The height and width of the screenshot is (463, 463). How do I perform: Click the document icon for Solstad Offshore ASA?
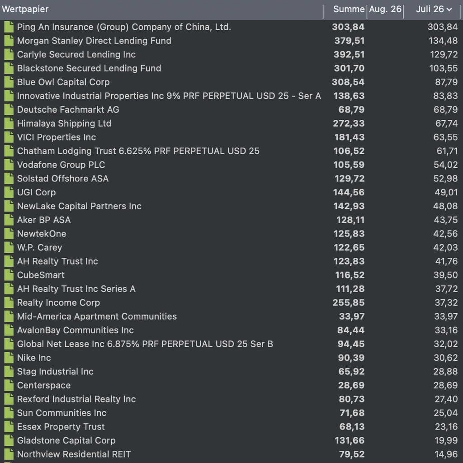[x=9, y=179]
